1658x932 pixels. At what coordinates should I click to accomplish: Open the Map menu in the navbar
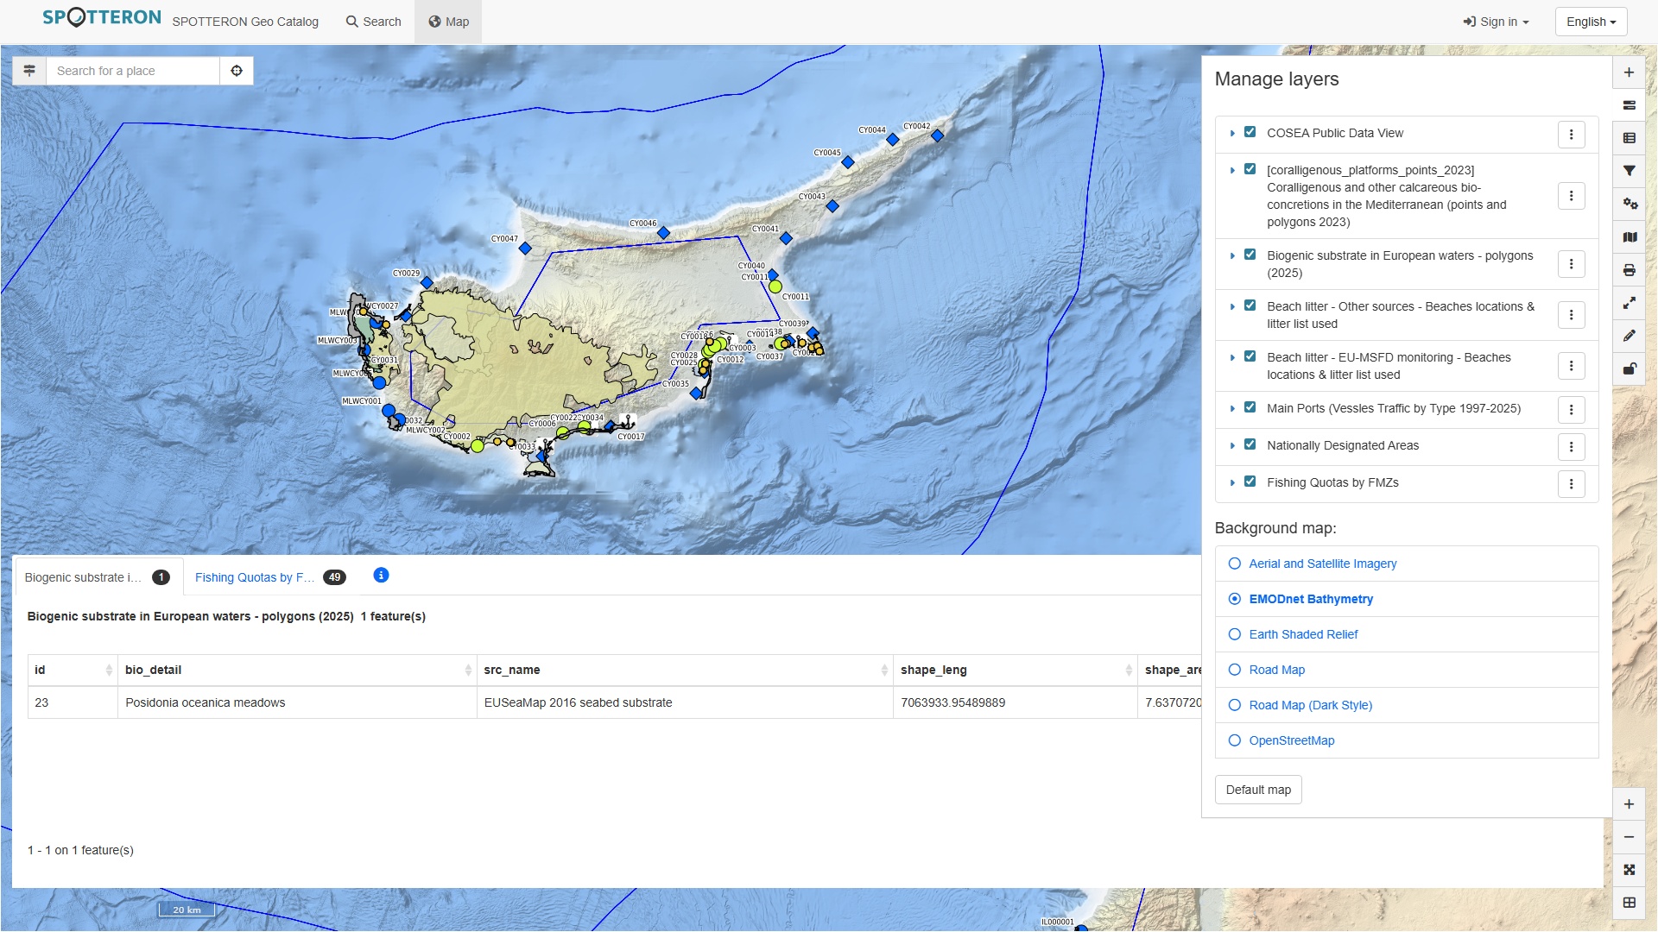click(448, 22)
